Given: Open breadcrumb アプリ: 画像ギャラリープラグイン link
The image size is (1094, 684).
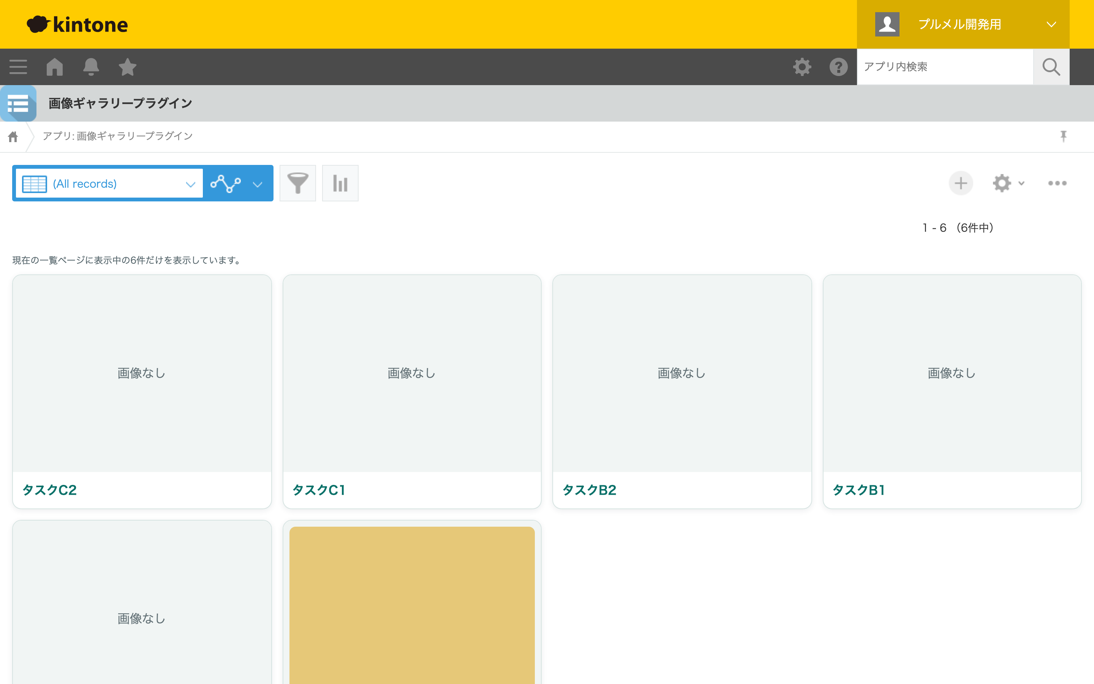Looking at the screenshot, I should [117, 136].
